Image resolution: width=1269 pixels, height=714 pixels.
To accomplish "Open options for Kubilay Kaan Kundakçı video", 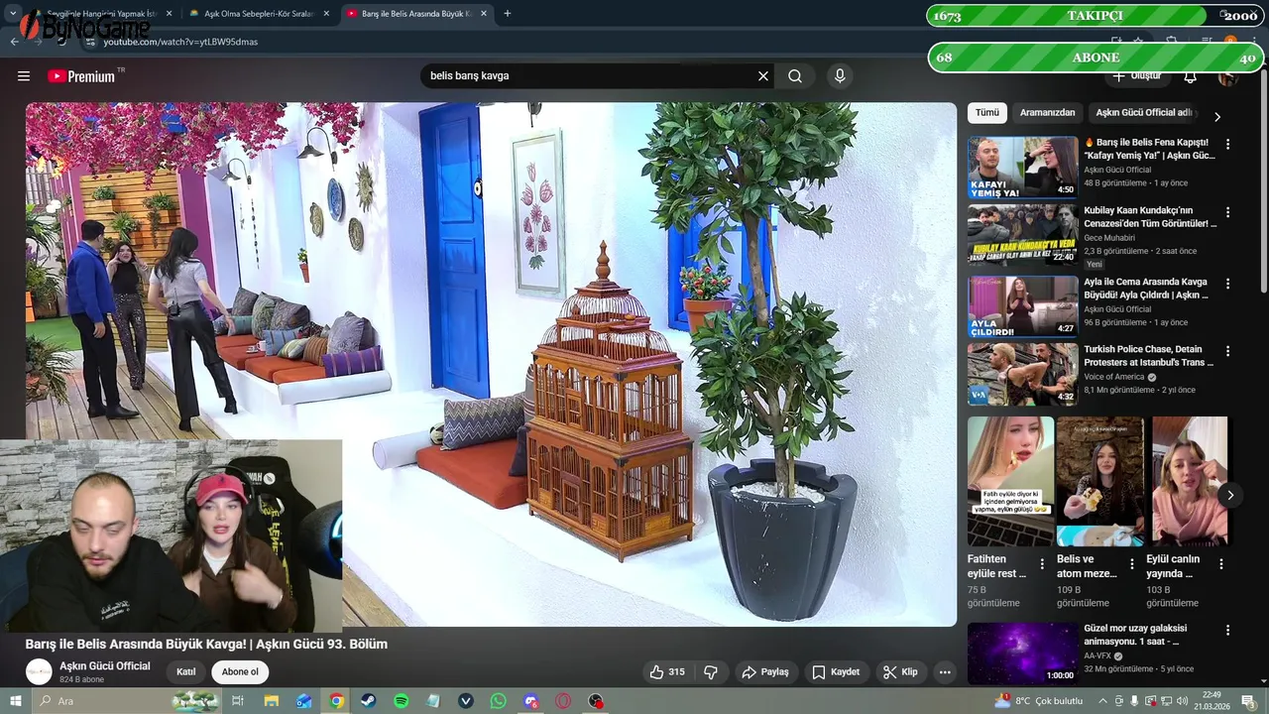I will tap(1227, 212).
